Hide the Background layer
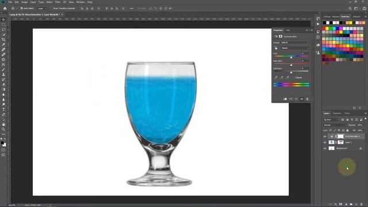368x207 pixels. 325,148
